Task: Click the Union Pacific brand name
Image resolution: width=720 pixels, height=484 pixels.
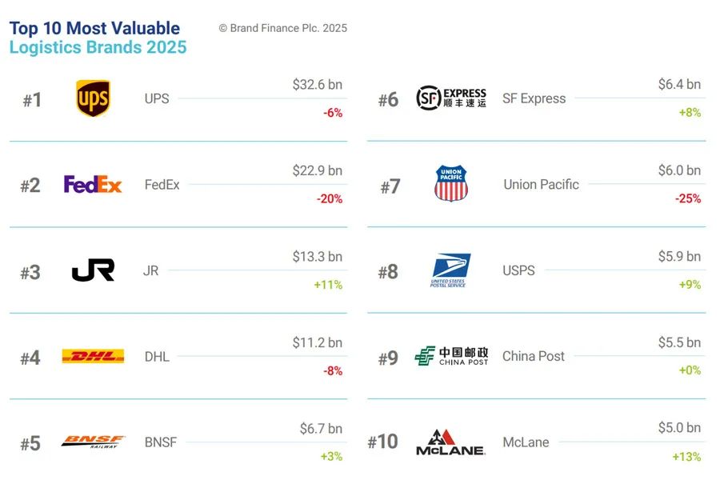Action: pyautogui.click(x=541, y=184)
